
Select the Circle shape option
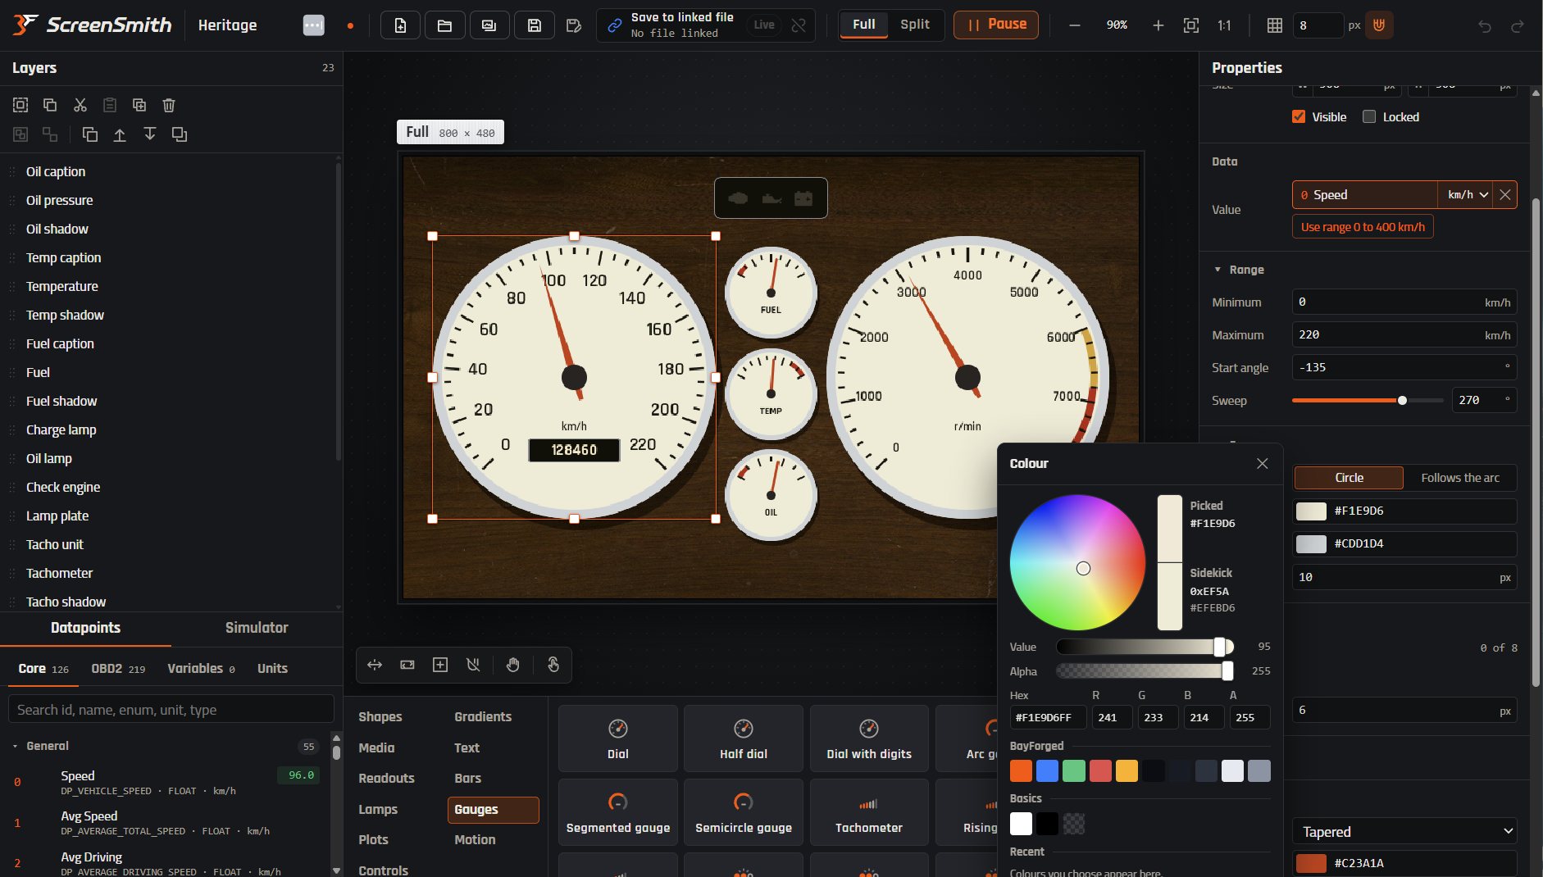pyautogui.click(x=1349, y=478)
